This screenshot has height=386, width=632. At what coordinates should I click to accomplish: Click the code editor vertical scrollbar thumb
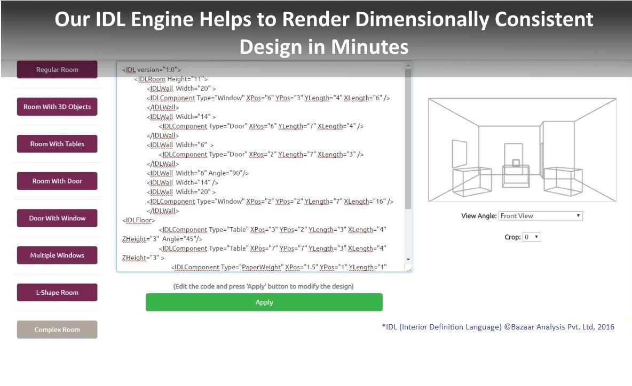point(408,139)
